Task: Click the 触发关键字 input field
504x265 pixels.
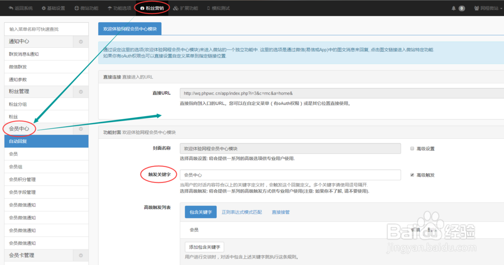Action: [290, 175]
